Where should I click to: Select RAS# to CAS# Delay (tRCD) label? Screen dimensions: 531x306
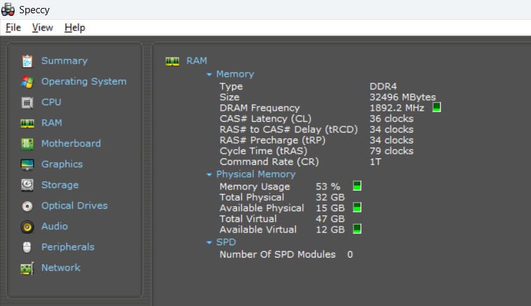(x=288, y=130)
